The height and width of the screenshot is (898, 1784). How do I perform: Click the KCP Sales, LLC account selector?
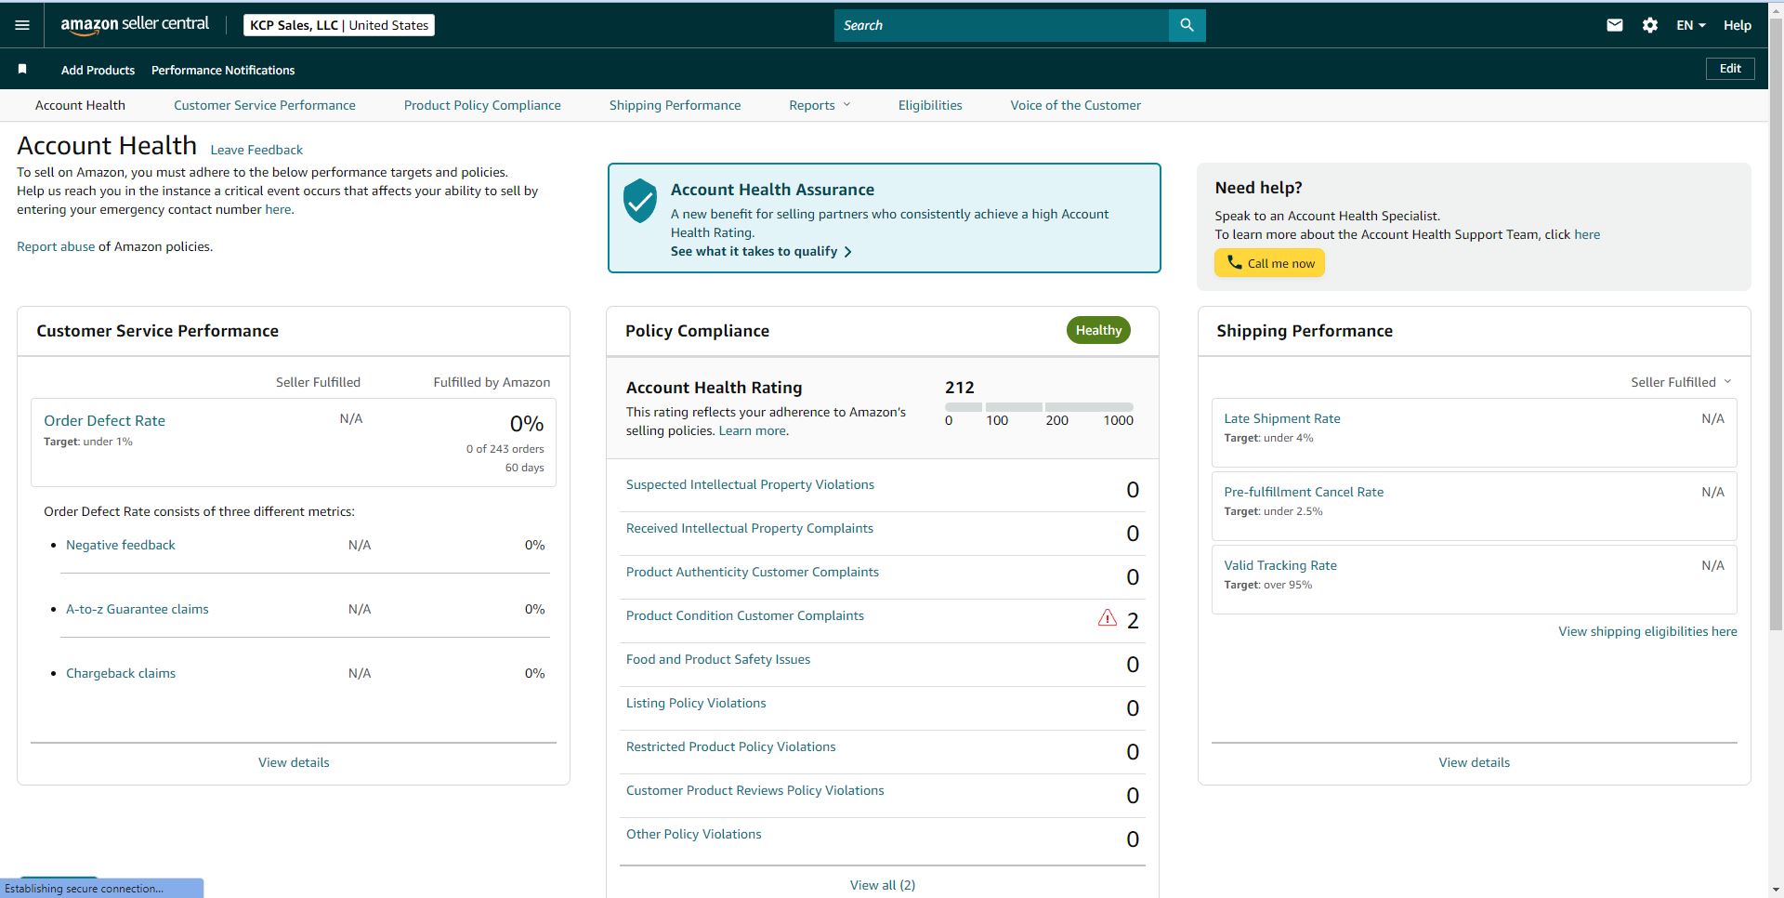(339, 25)
